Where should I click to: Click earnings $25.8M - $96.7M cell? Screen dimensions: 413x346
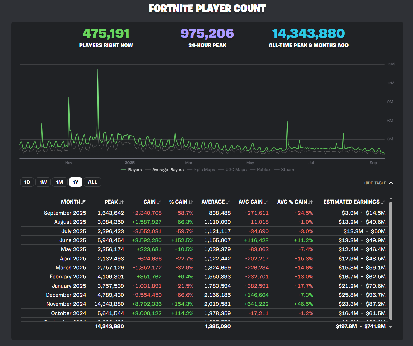(x=362, y=295)
